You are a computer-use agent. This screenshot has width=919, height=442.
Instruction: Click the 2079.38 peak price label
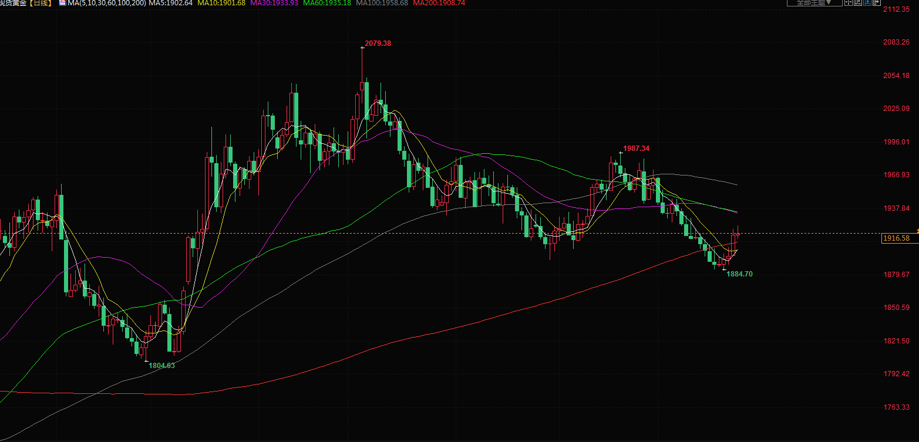(x=379, y=43)
